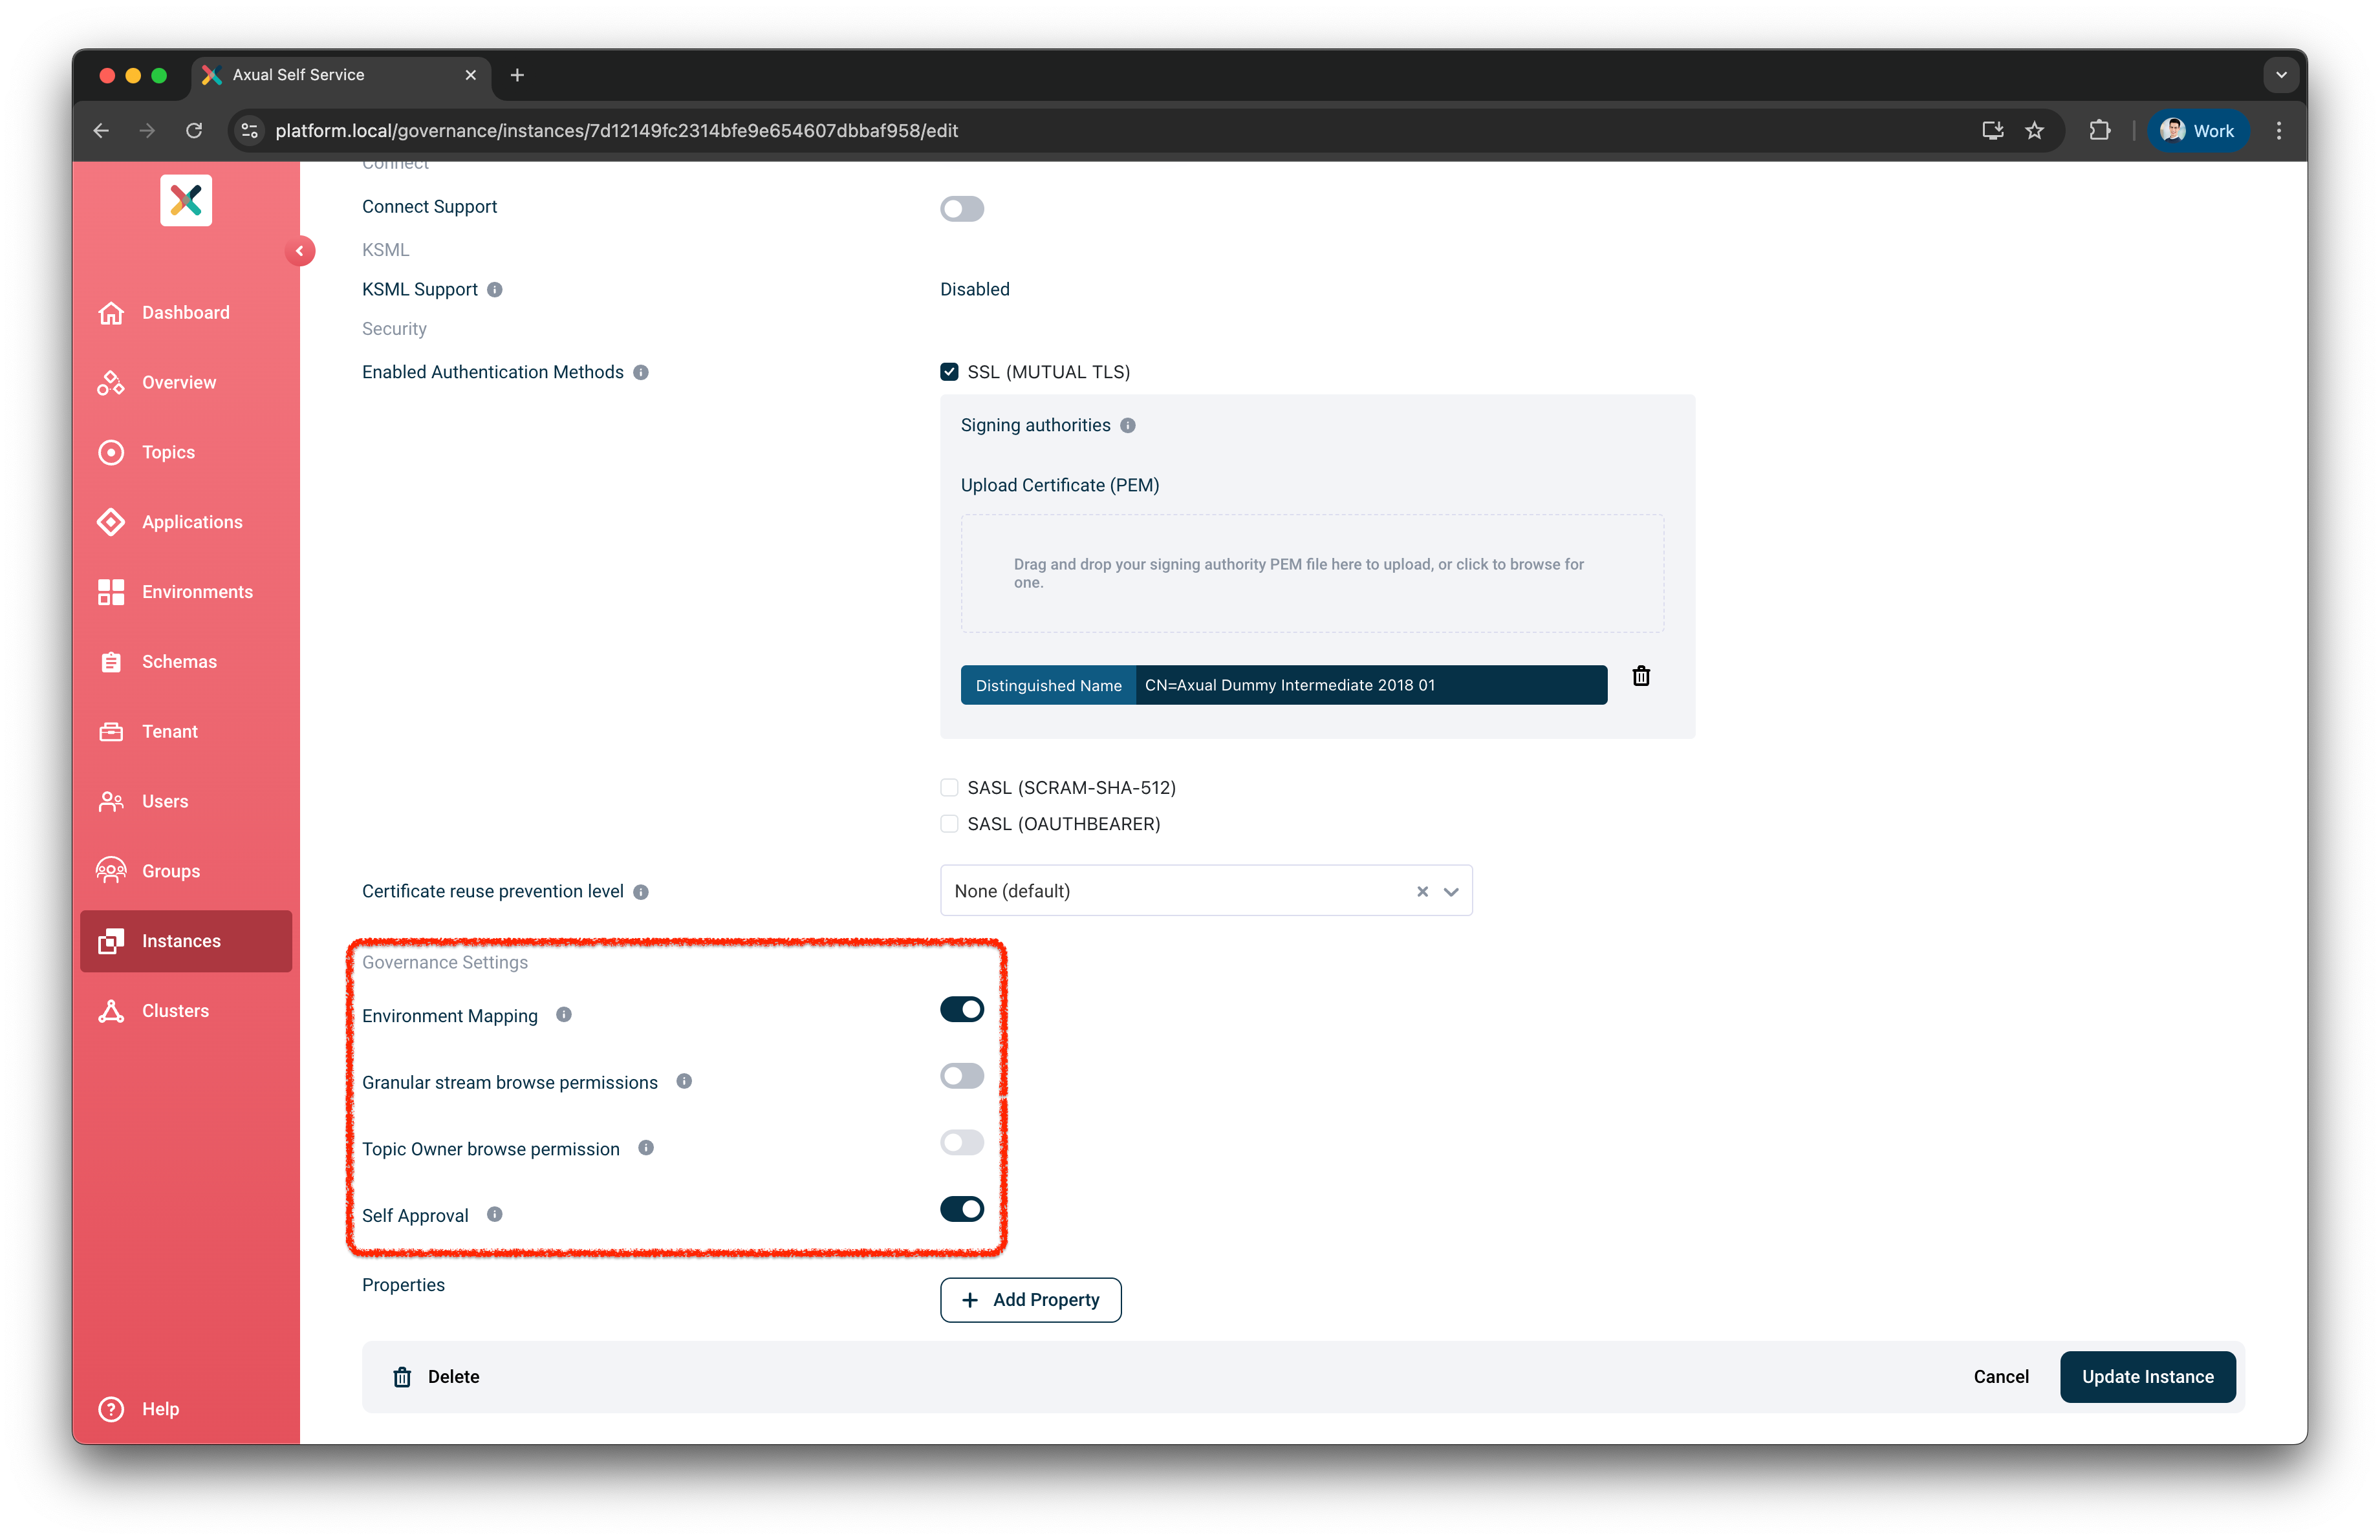Image resolution: width=2380 pixels, height=1540 pixels.
Task: Disable the Environment Mapping toggle
Action: click(x=961, y=1009)
